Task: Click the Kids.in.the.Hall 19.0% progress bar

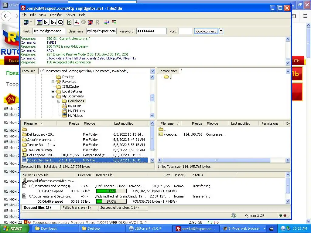Action: (111, 201)
